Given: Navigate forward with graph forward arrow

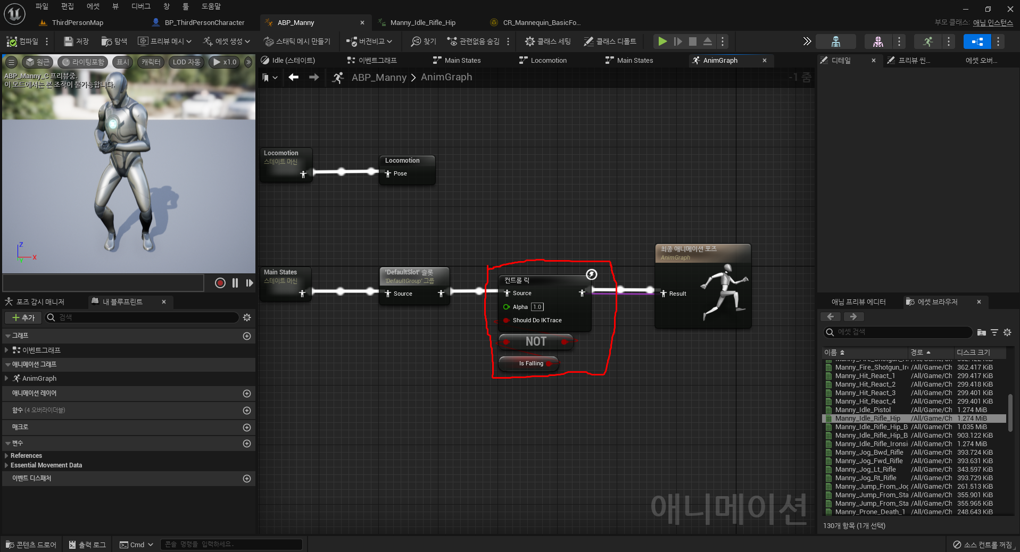Looking at the screenshot, I should (x=314, y=78).
